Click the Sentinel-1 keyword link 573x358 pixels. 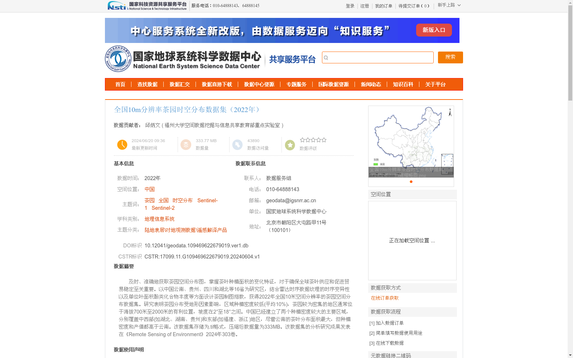click(208, 200)
